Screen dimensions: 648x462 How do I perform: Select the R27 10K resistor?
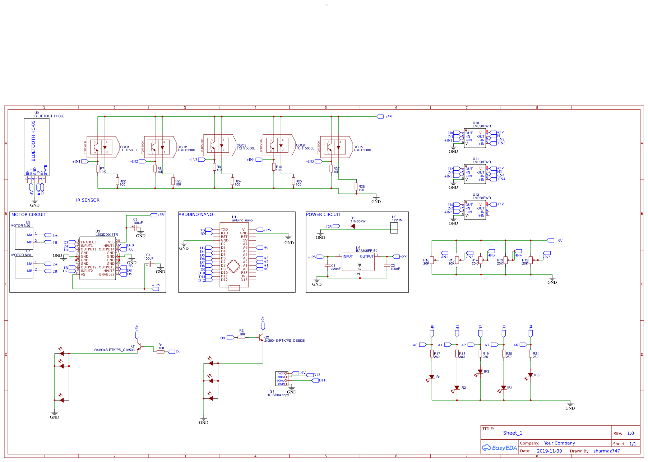click(331, 168)
